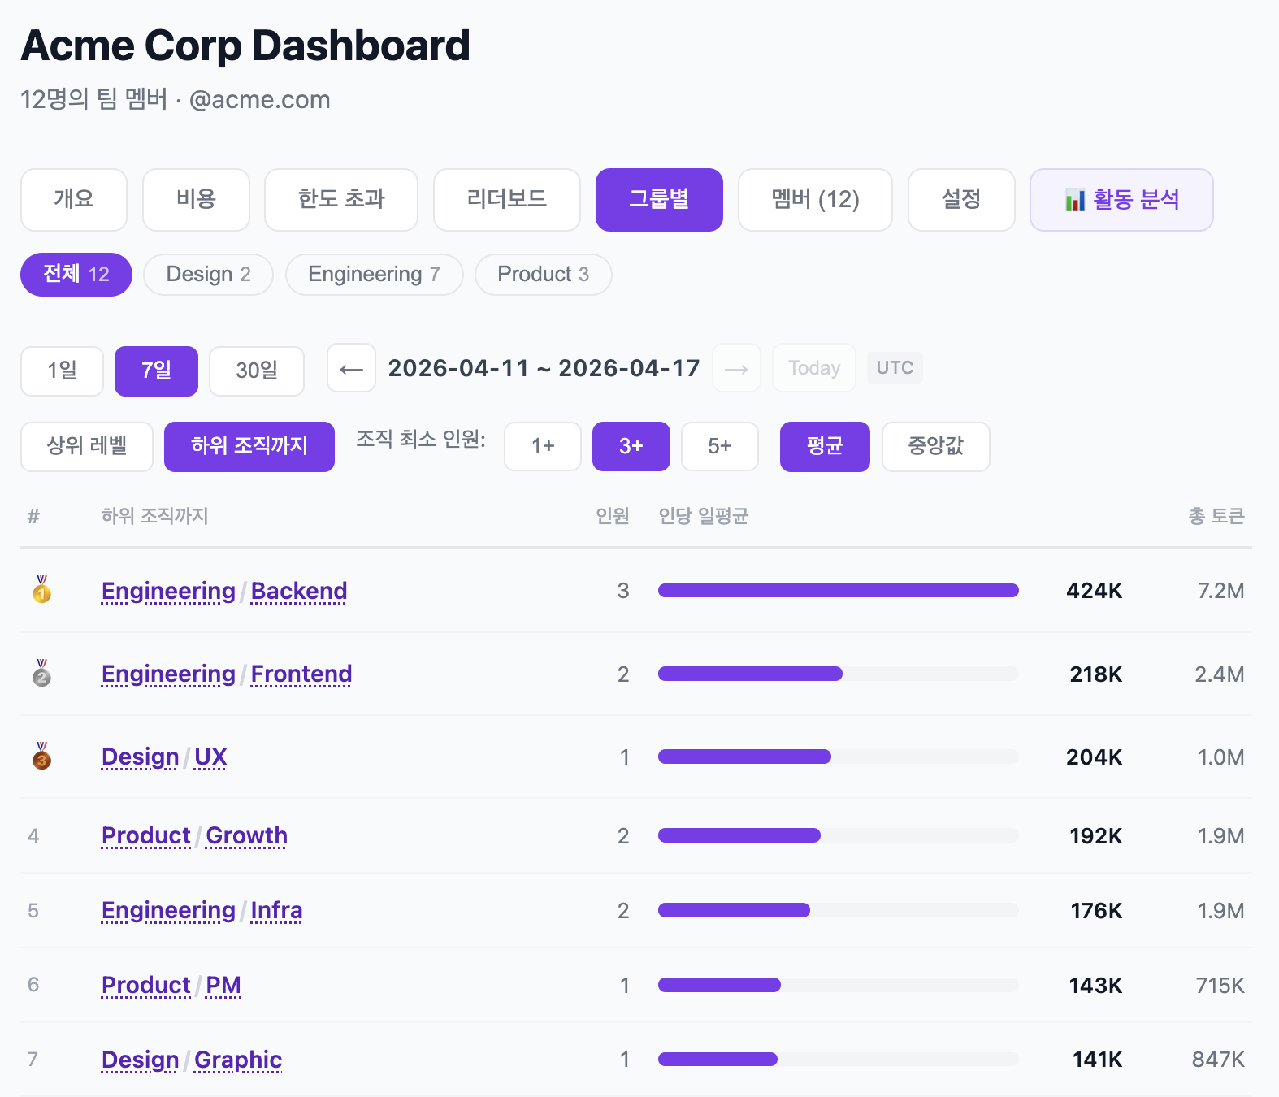Screen dimensions: 1279x1097
Task: Click the UTC timezone badge
Action: (x=894, y=368)
